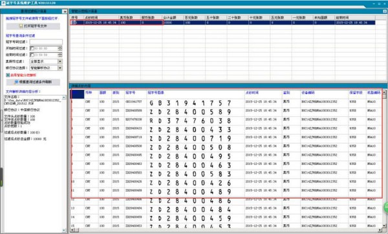The image size is (388, 234).
Task: Open the 真假币过滤 dropdown showing 全部显示
Action: [x=46, y=61]
